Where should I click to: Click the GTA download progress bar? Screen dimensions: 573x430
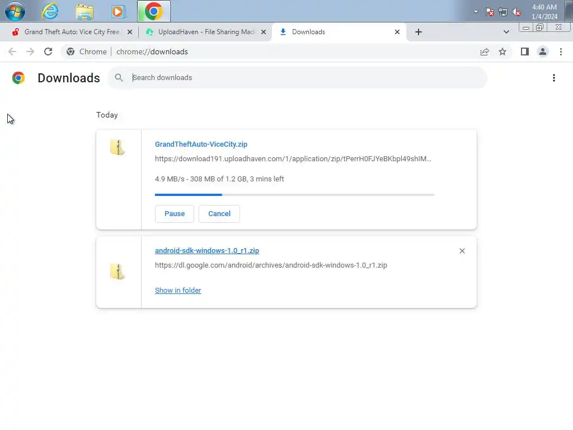(x=294, y=194)
